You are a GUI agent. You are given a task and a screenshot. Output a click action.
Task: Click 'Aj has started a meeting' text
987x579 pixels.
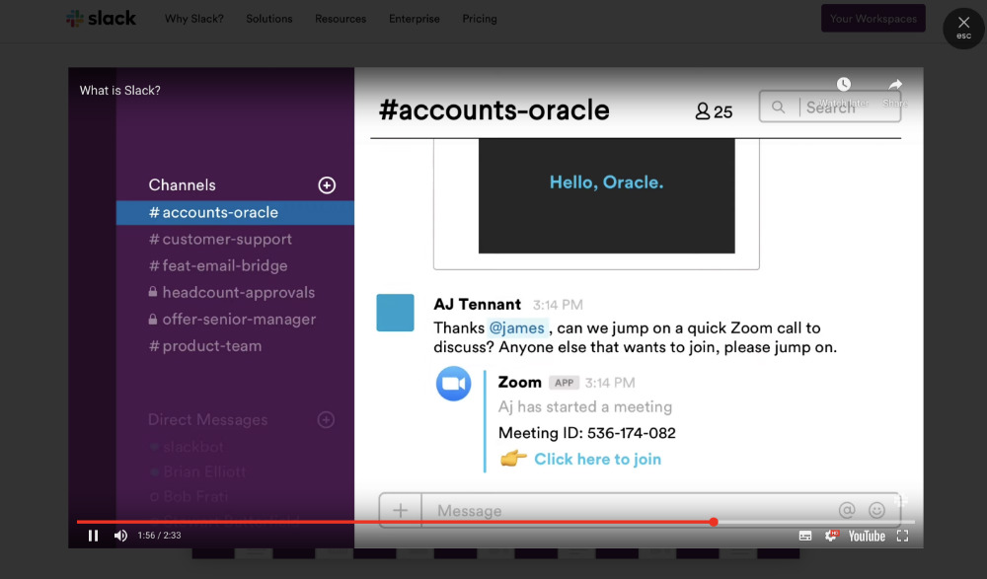coord(584,407)
